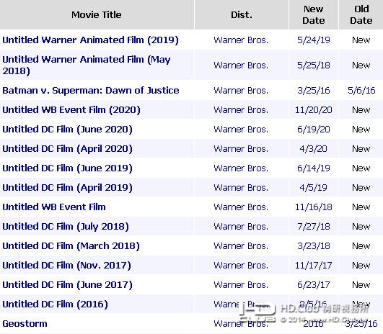383x334 pixels.
Task: Open Untitled DC Film (April 2020)
Action: (67, 149)
